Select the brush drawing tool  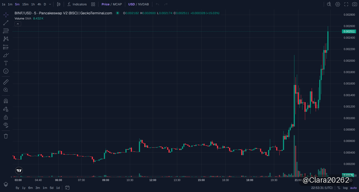(x=6, y=55)
